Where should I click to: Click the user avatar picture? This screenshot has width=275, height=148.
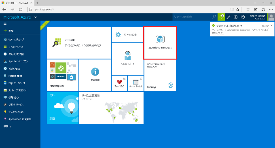tap(271, 17)
